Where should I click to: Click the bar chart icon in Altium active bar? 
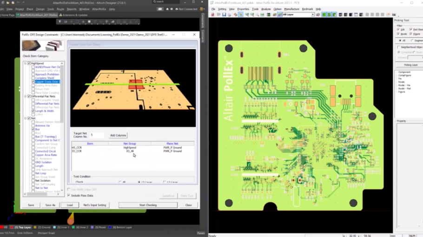(x=113, y=21)
